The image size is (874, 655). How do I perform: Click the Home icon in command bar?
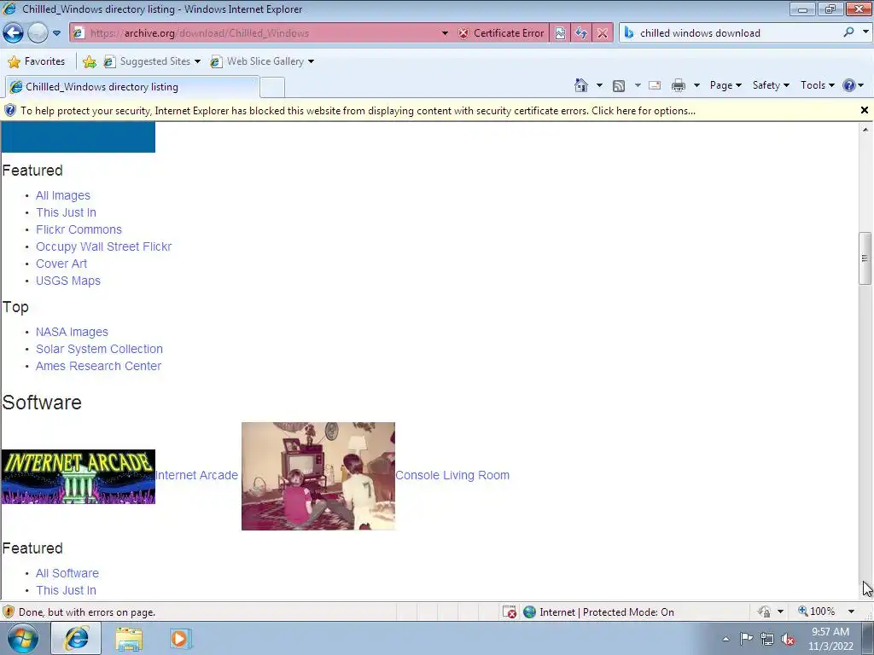coord(580,85)
